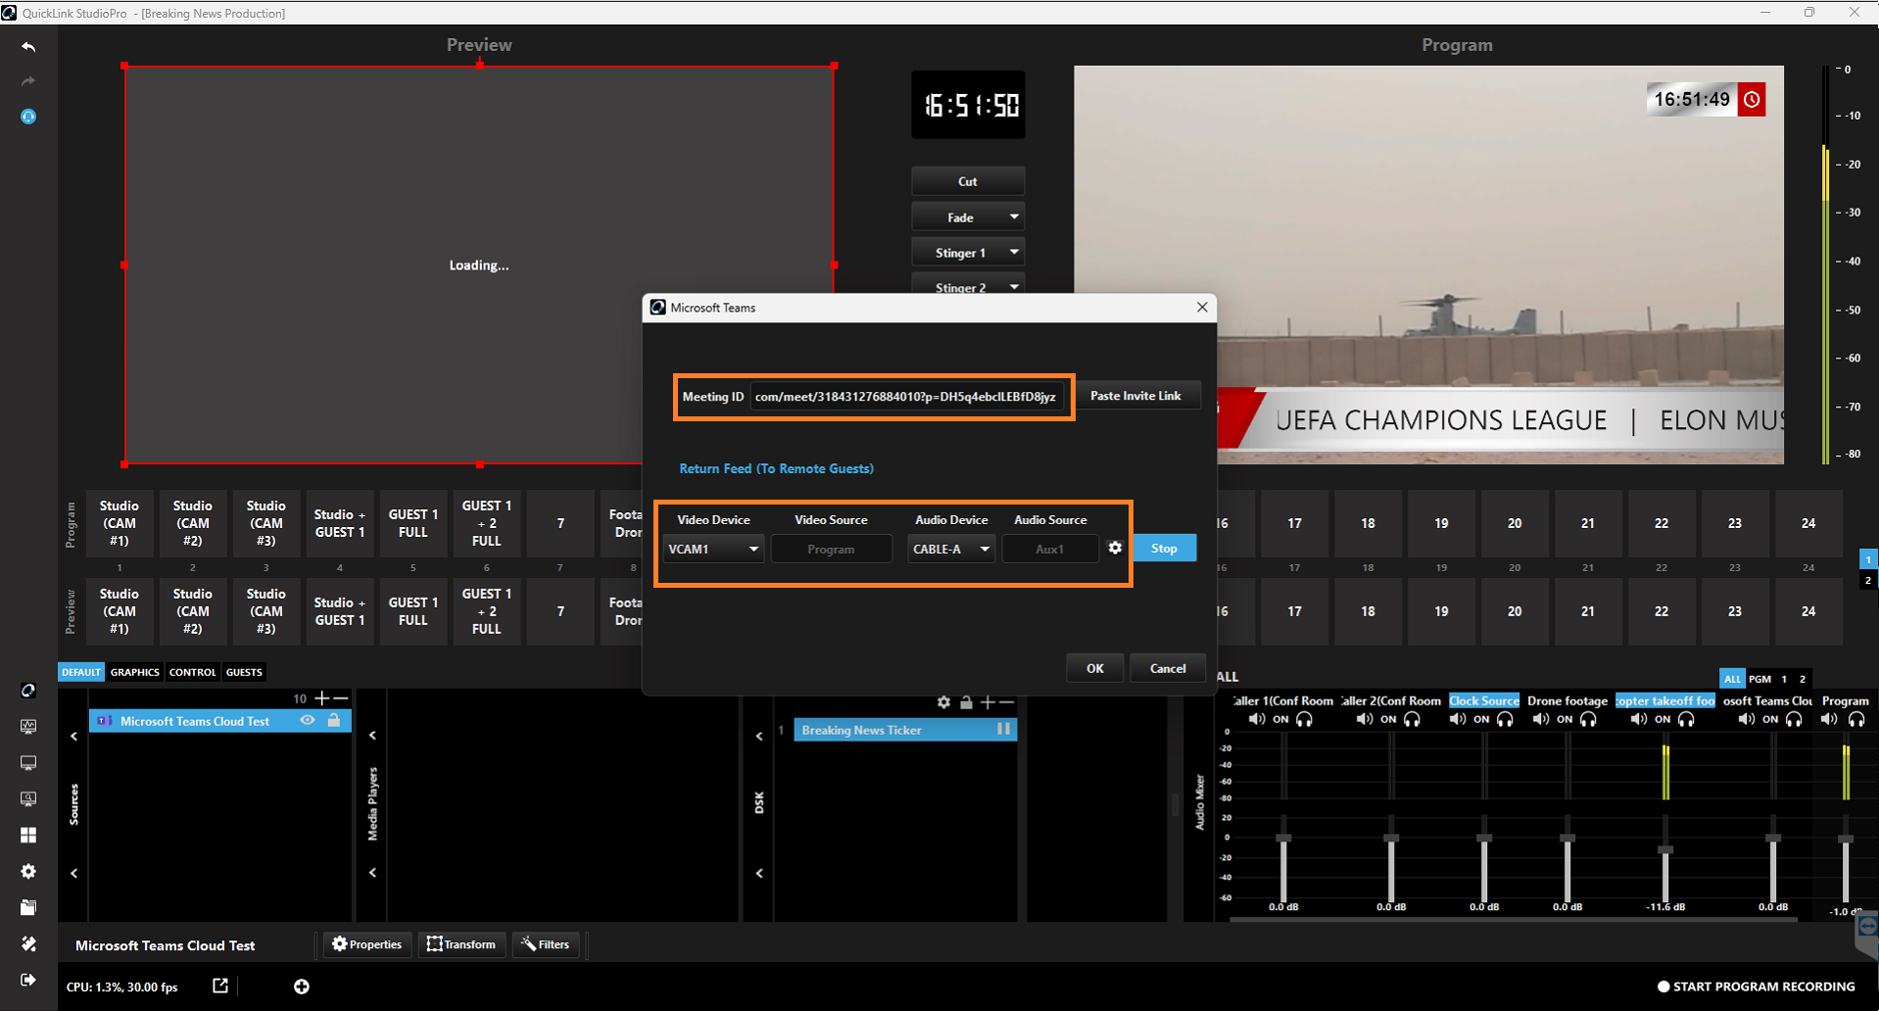Screen dimensions: 1879x1011
Task: Expand the Fade transition dropdown arrow
Action: [1014, 217]
